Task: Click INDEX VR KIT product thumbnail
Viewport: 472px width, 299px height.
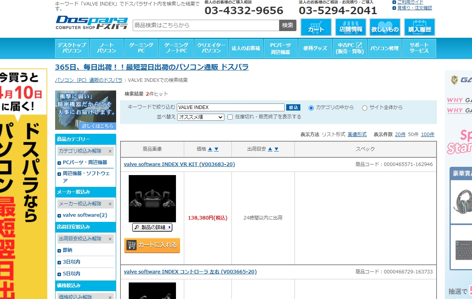Action: pos(152,199)
